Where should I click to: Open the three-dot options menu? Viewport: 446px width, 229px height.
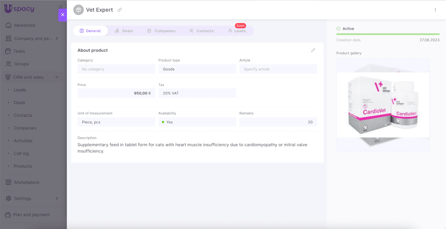435,10
